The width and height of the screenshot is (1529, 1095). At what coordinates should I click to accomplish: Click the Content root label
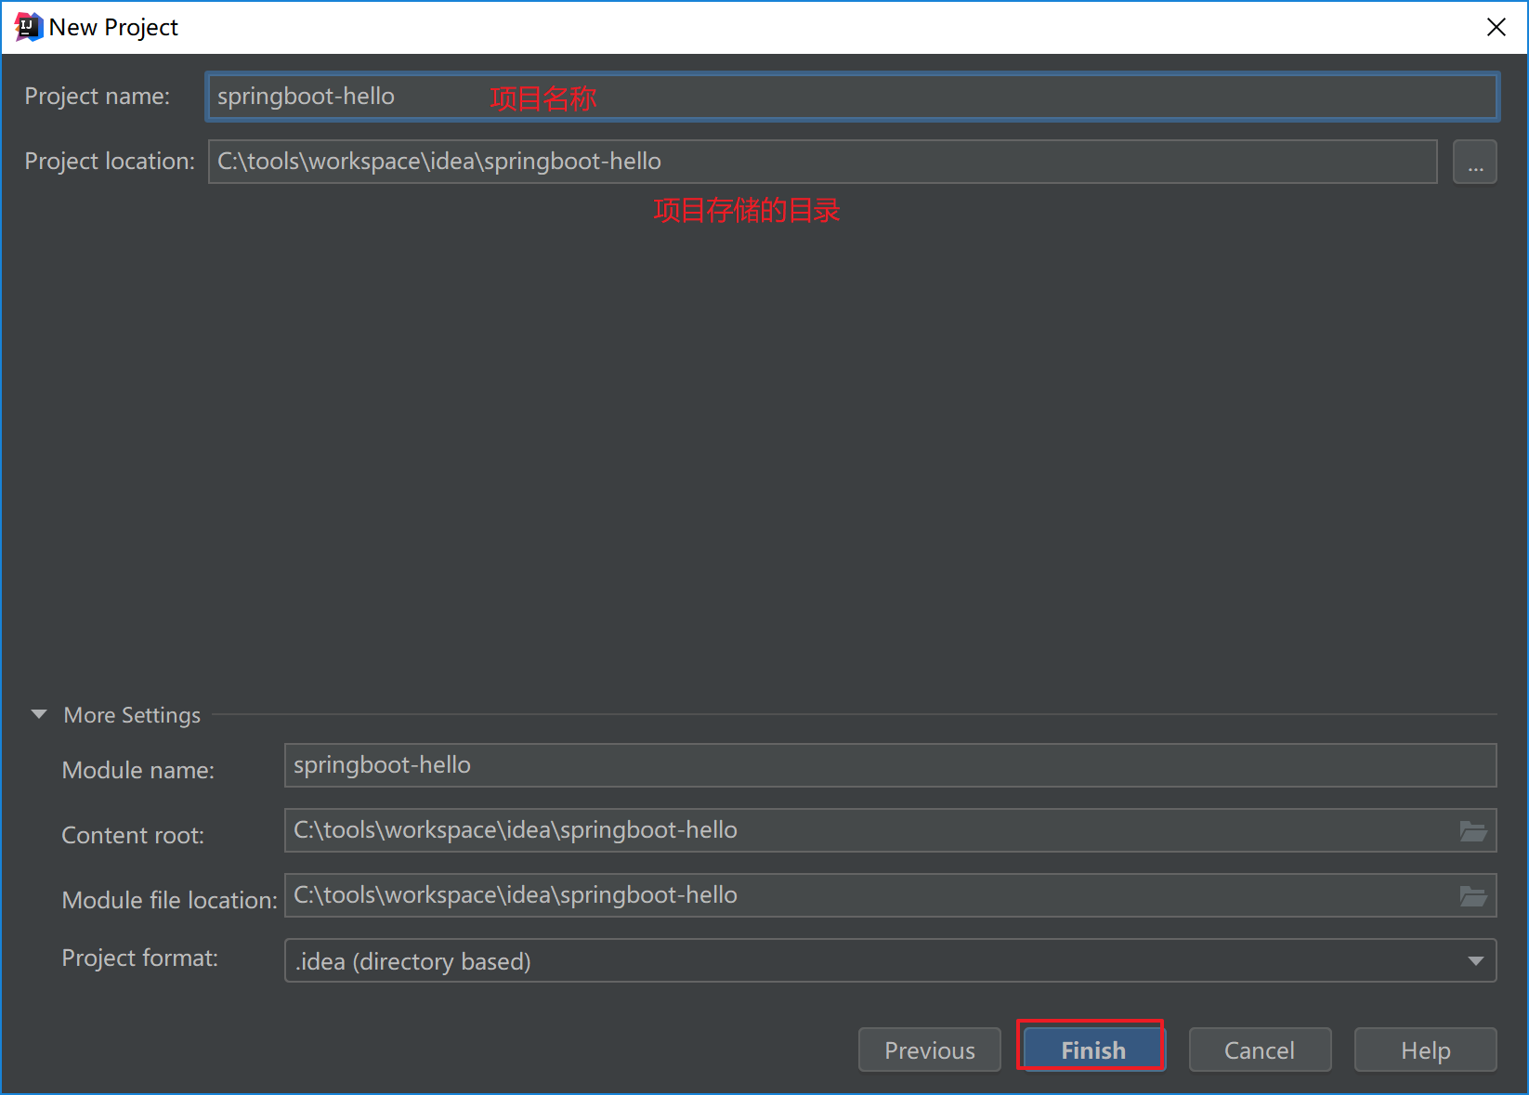coord(133,835)
